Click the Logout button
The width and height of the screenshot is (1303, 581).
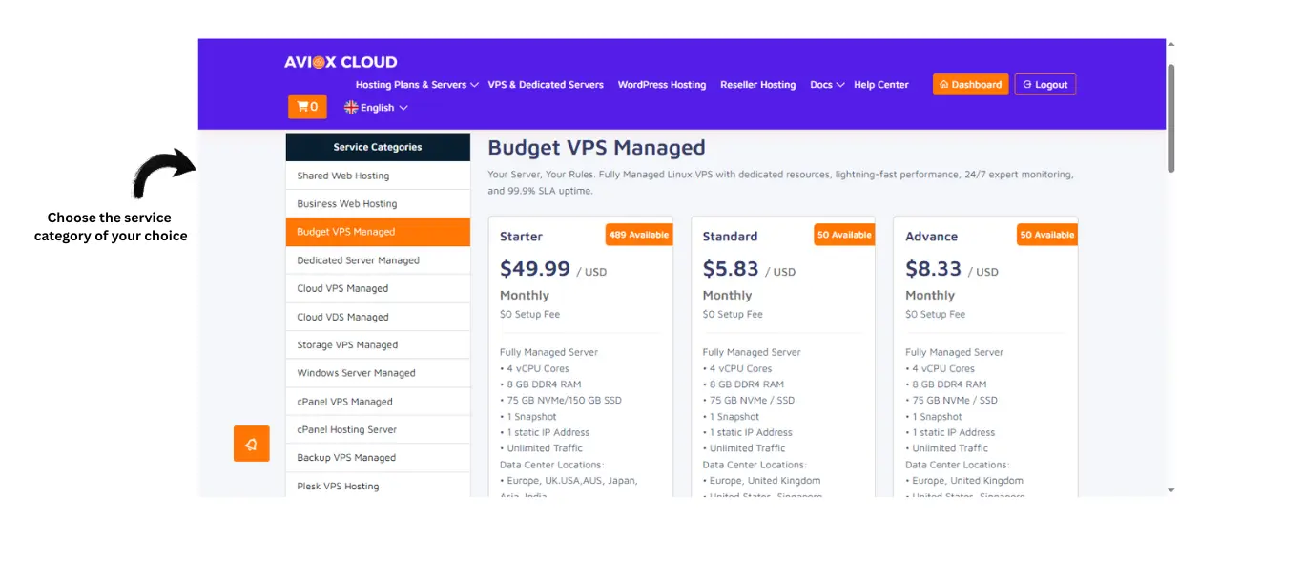pyautogui.click(x=1044, y=85)
